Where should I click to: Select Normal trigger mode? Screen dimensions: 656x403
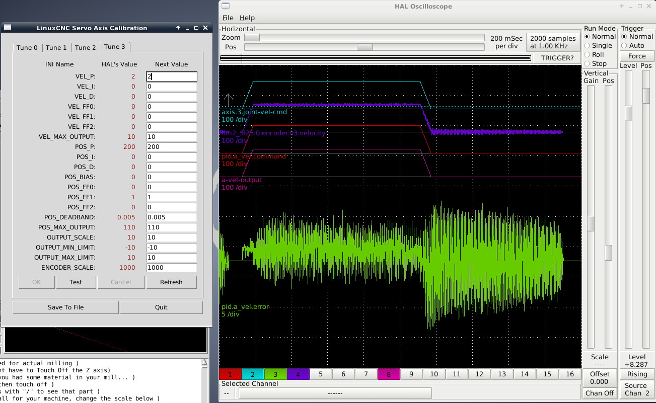pyautogui.click(x=637, y=37)
